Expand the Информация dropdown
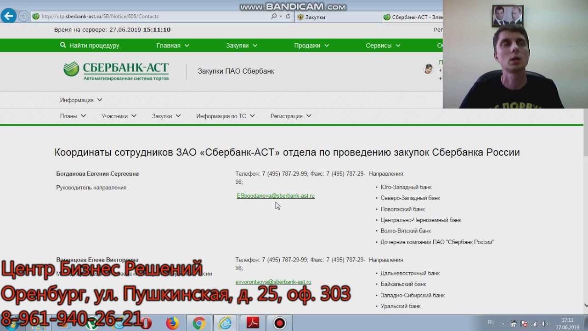Image resolution: width=588 pixels, height=331 pixels. coord(81,100)
